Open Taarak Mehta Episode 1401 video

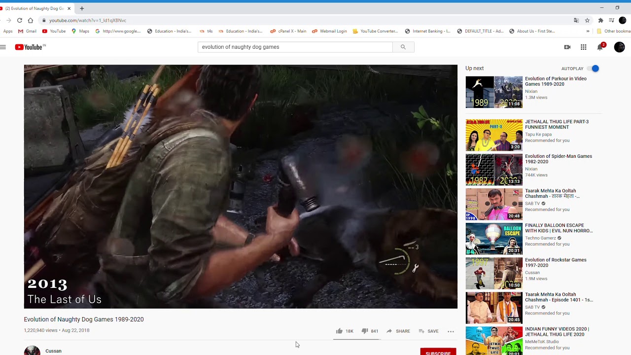559,297
